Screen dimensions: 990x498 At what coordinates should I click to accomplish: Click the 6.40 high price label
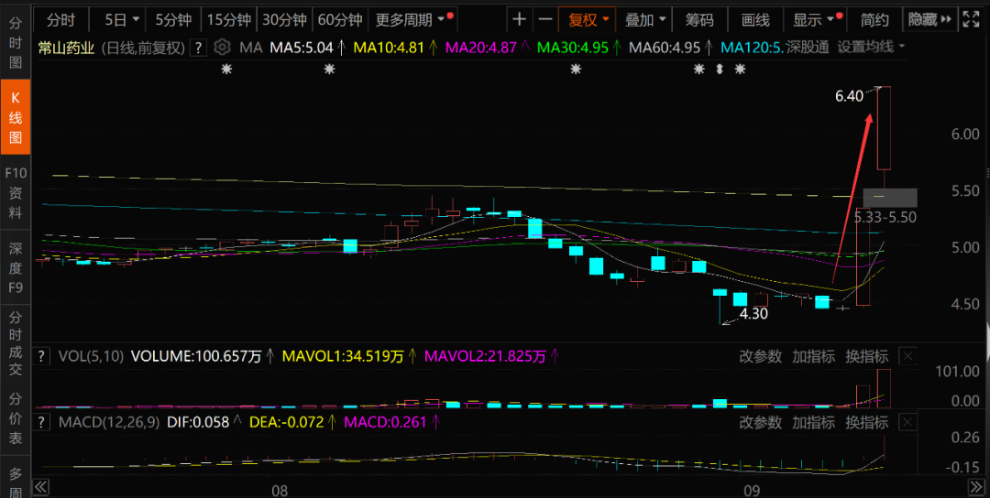click(x=849, y=96)
